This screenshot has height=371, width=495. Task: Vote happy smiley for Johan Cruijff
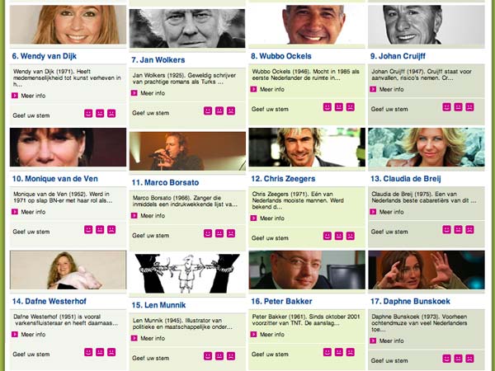coord(446,107)
